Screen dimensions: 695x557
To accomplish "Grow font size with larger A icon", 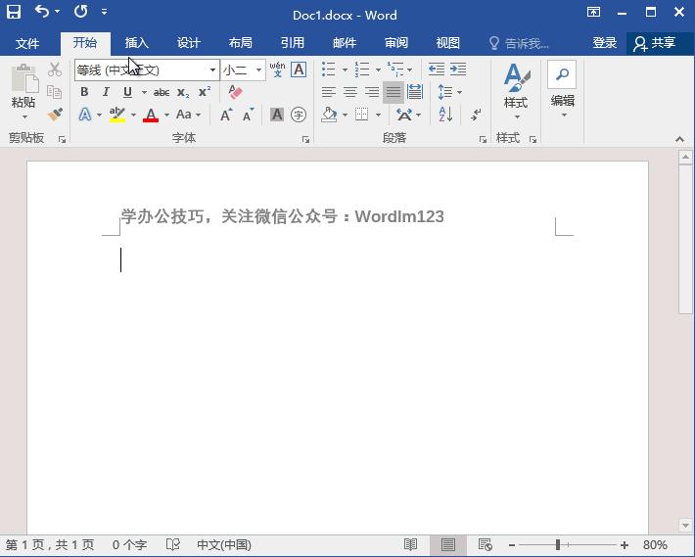I will 226,115.
